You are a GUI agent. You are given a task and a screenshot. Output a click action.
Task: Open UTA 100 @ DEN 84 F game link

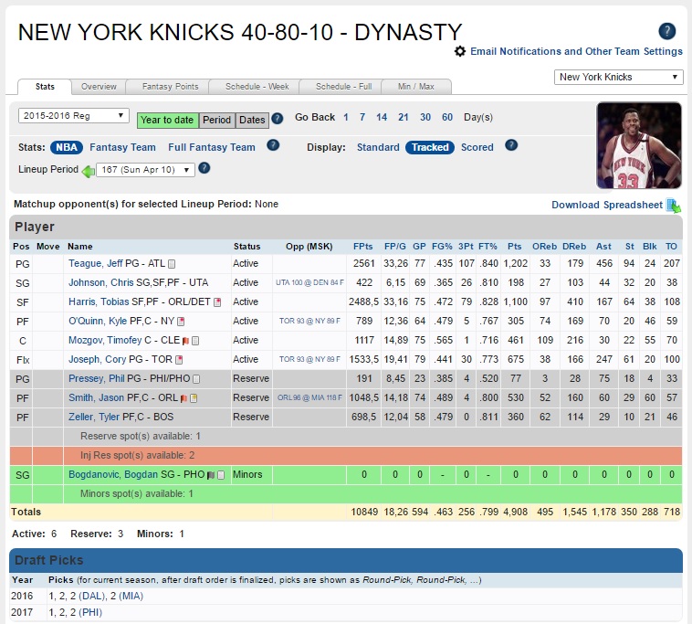(309, 282)
